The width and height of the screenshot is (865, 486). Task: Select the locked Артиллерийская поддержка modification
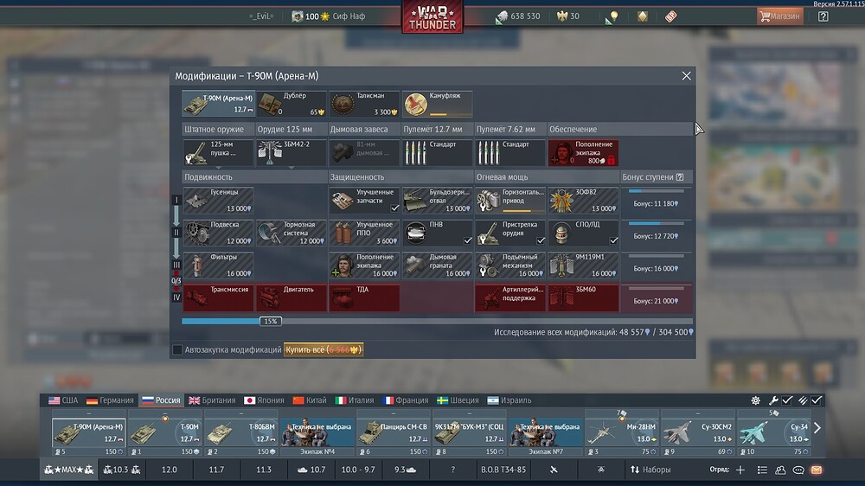[x=509, y=297]
